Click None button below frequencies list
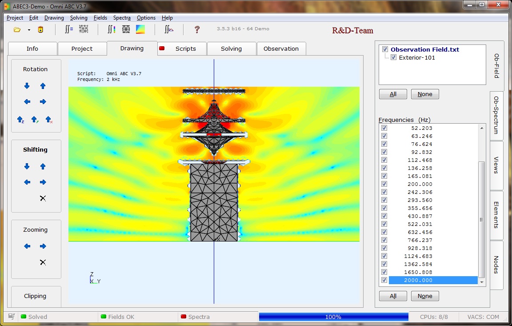 point(425,296)
